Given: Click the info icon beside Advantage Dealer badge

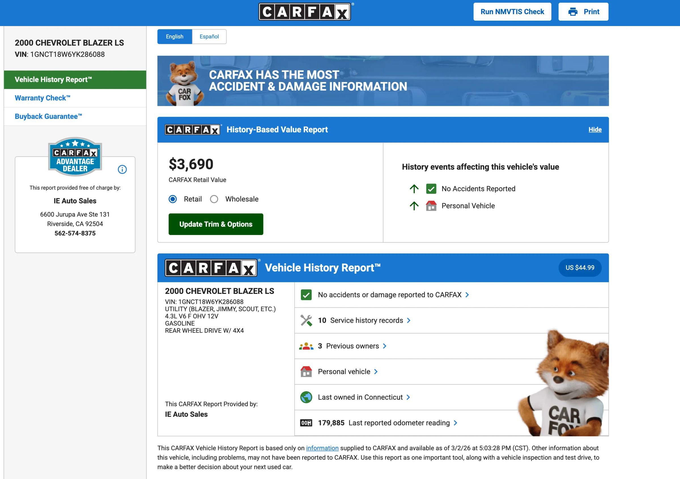Looking at the screenshot, I should coord(122,169).
